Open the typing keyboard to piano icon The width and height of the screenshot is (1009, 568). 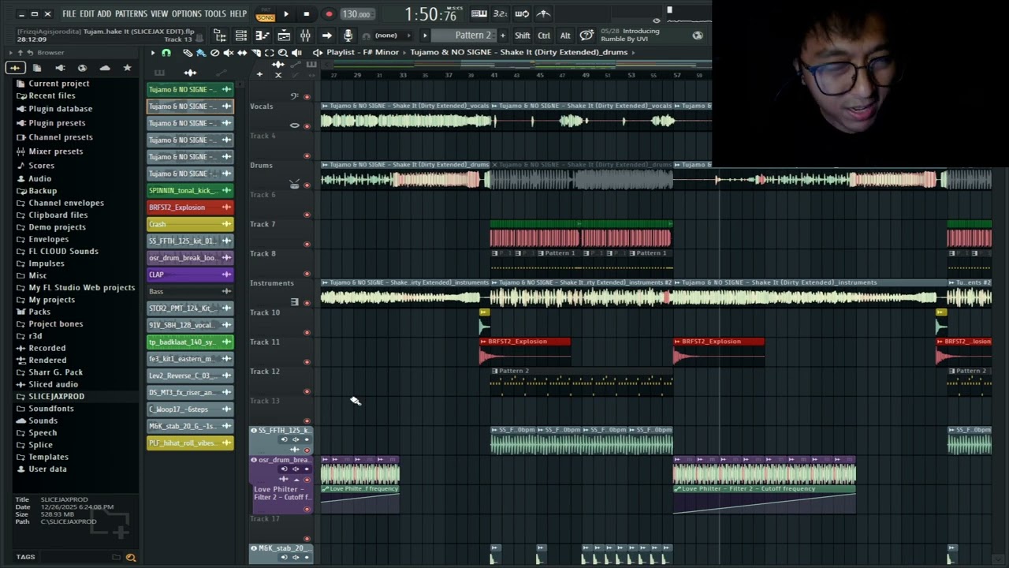pos(479,13)
